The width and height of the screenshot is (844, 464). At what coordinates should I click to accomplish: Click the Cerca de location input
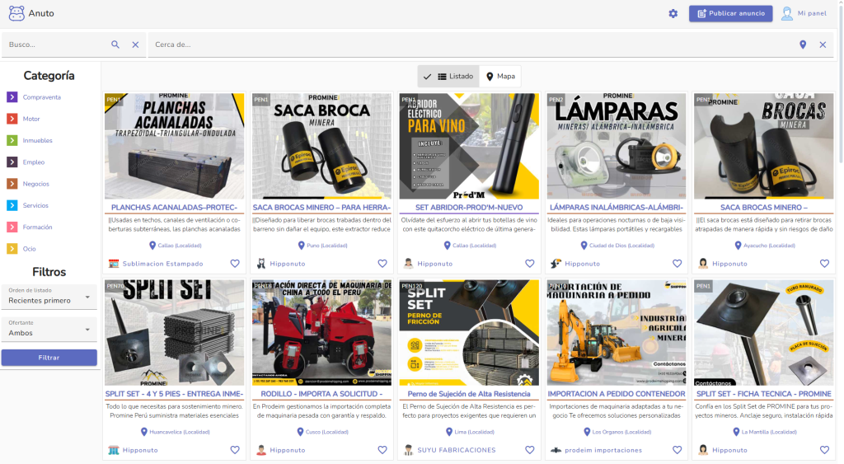(474, 45)
